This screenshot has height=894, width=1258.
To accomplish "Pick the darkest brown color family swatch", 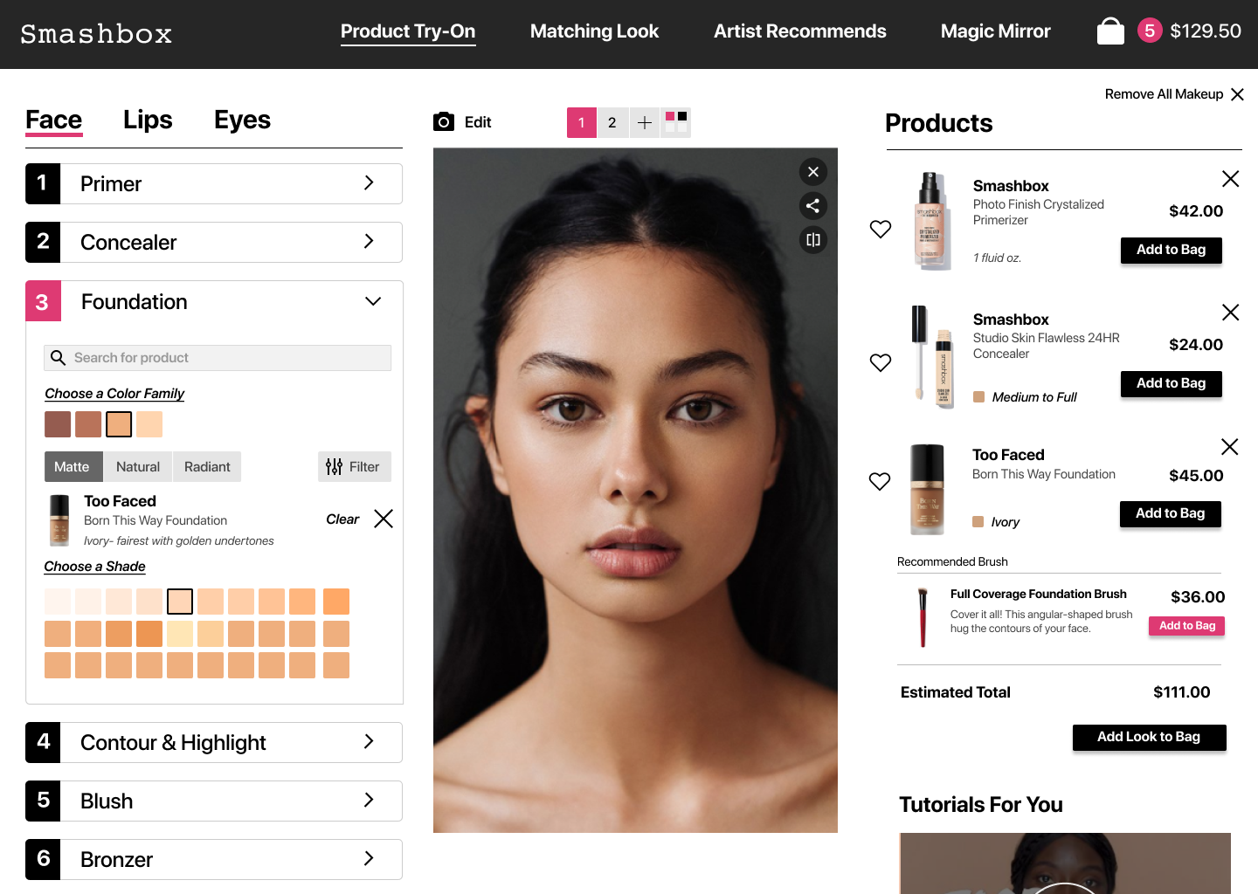I will tap(58, 424).
